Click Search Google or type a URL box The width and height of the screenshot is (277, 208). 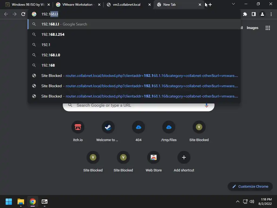click(139, 106)
